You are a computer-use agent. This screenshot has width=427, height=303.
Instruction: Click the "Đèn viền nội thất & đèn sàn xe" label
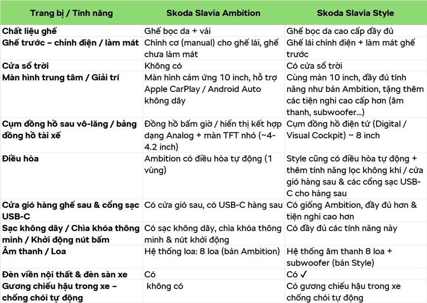pos(65,274)
